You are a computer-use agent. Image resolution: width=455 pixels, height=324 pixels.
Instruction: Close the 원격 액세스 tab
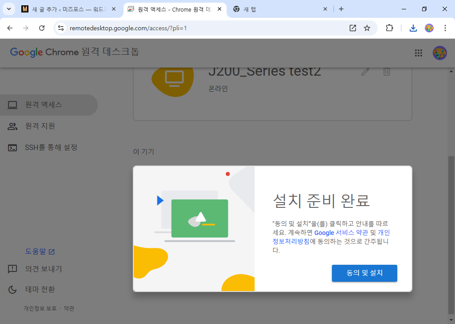pyautogui.click(x=220, y=9)
